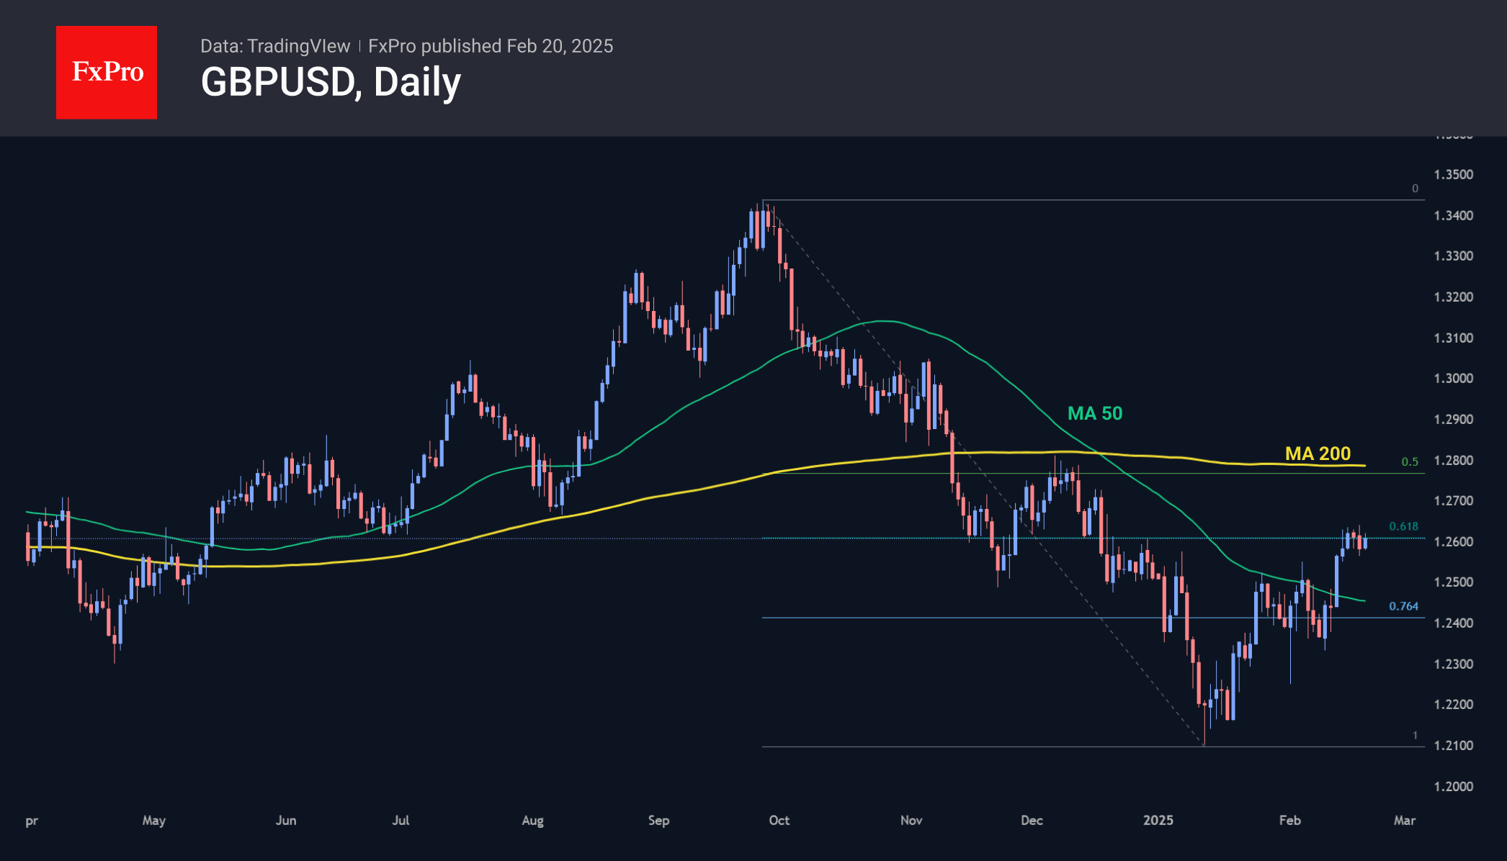Click the MA 200 label
1507x861 pixels.
click(1318, 454)
